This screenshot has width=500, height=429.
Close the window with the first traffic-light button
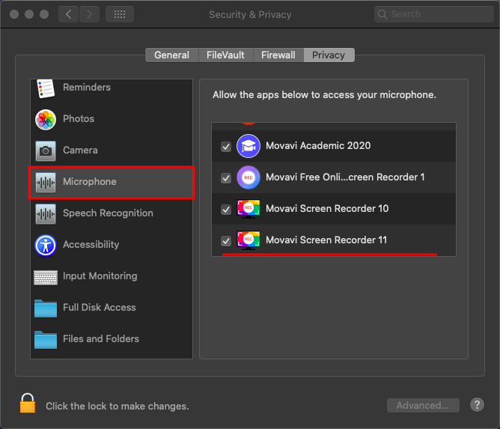14,14
